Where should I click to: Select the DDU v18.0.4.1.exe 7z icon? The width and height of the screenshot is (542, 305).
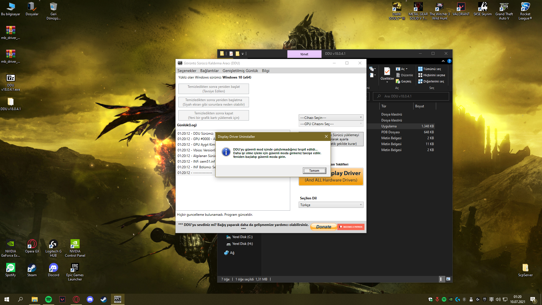click(x=11, y=78)
